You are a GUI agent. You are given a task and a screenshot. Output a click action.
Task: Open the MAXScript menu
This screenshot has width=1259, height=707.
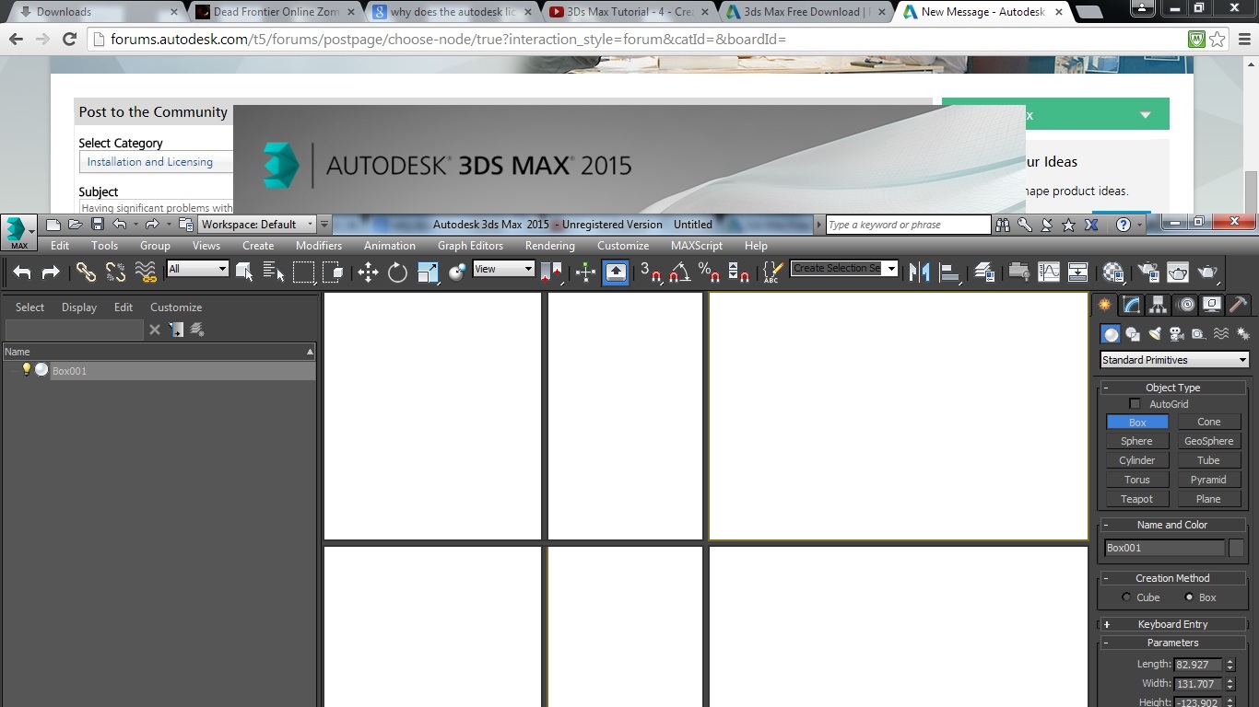coord(697,246)
